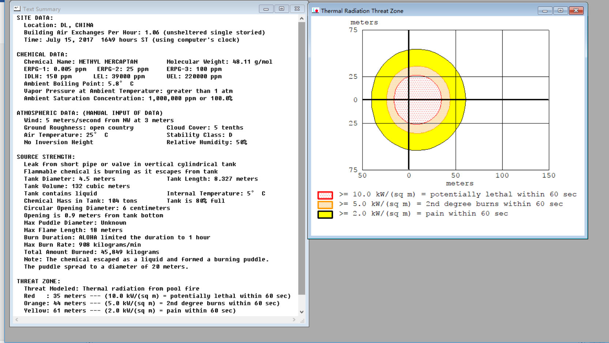
Task: Click 'Internal Temperature: 5° C' text
Action: pos(216,193)
